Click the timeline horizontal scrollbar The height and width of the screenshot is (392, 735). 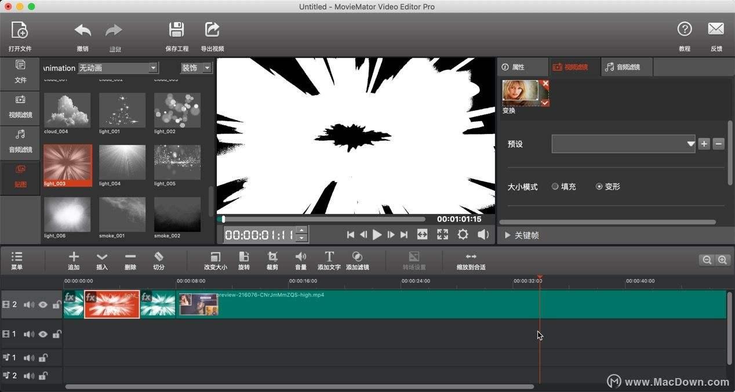(x=300, y=386)
